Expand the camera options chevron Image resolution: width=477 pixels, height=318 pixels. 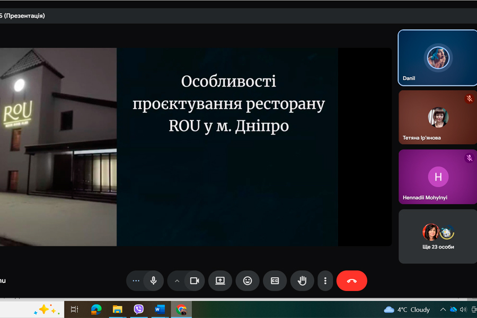[176, 281]
